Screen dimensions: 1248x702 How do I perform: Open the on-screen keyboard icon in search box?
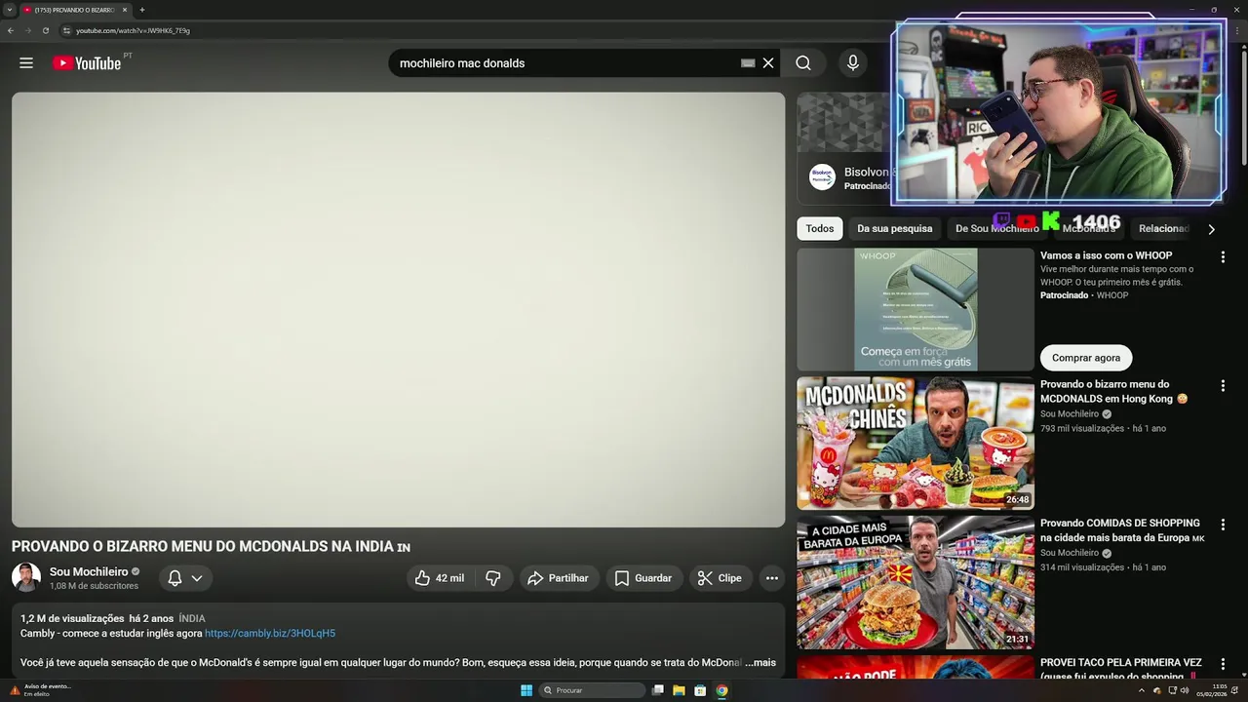point(748,63)
